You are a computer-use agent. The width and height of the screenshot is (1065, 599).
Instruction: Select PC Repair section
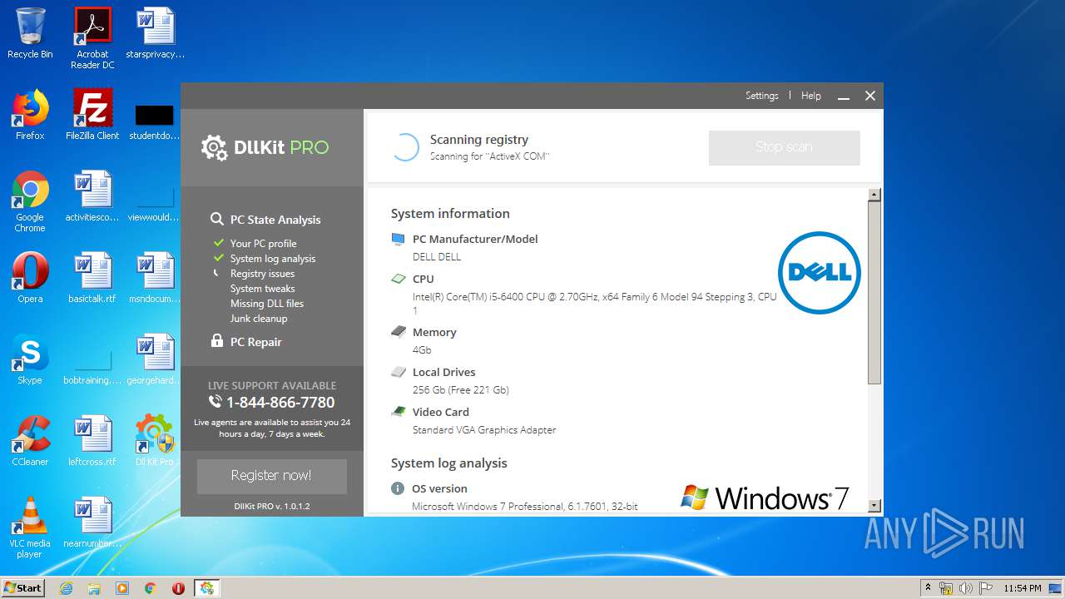(x=256, y=342)
